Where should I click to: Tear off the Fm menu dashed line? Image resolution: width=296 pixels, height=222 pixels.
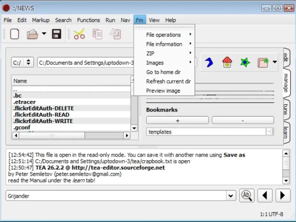[x=164, y=27]
